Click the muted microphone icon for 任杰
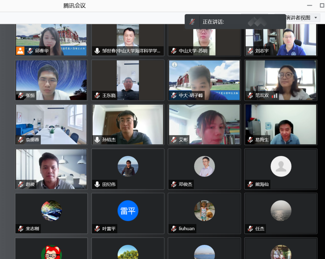 point(250,229)
